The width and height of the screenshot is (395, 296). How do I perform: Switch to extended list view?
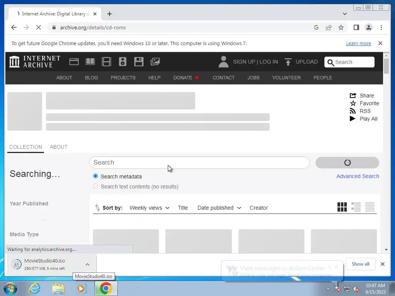(x=356, y=207)
